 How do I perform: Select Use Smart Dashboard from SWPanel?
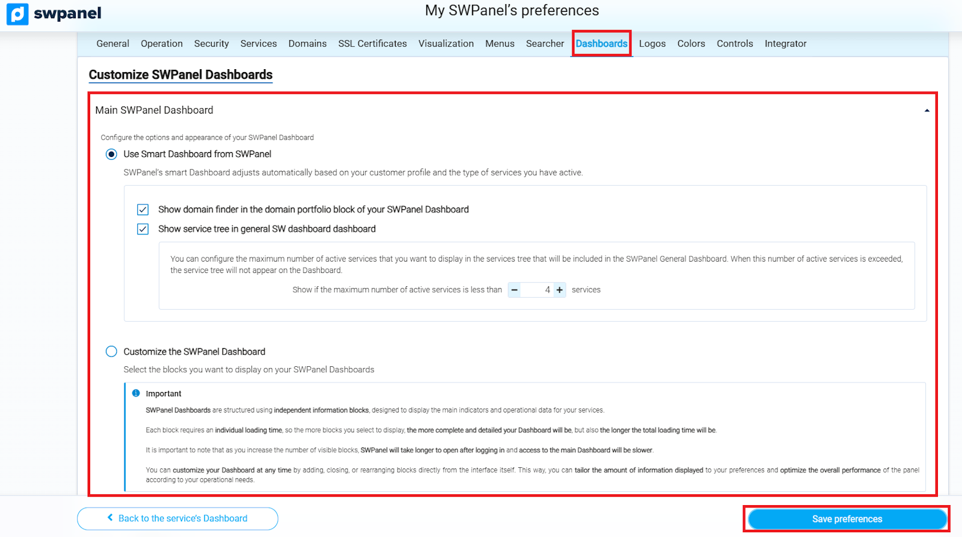coord(111,155)
